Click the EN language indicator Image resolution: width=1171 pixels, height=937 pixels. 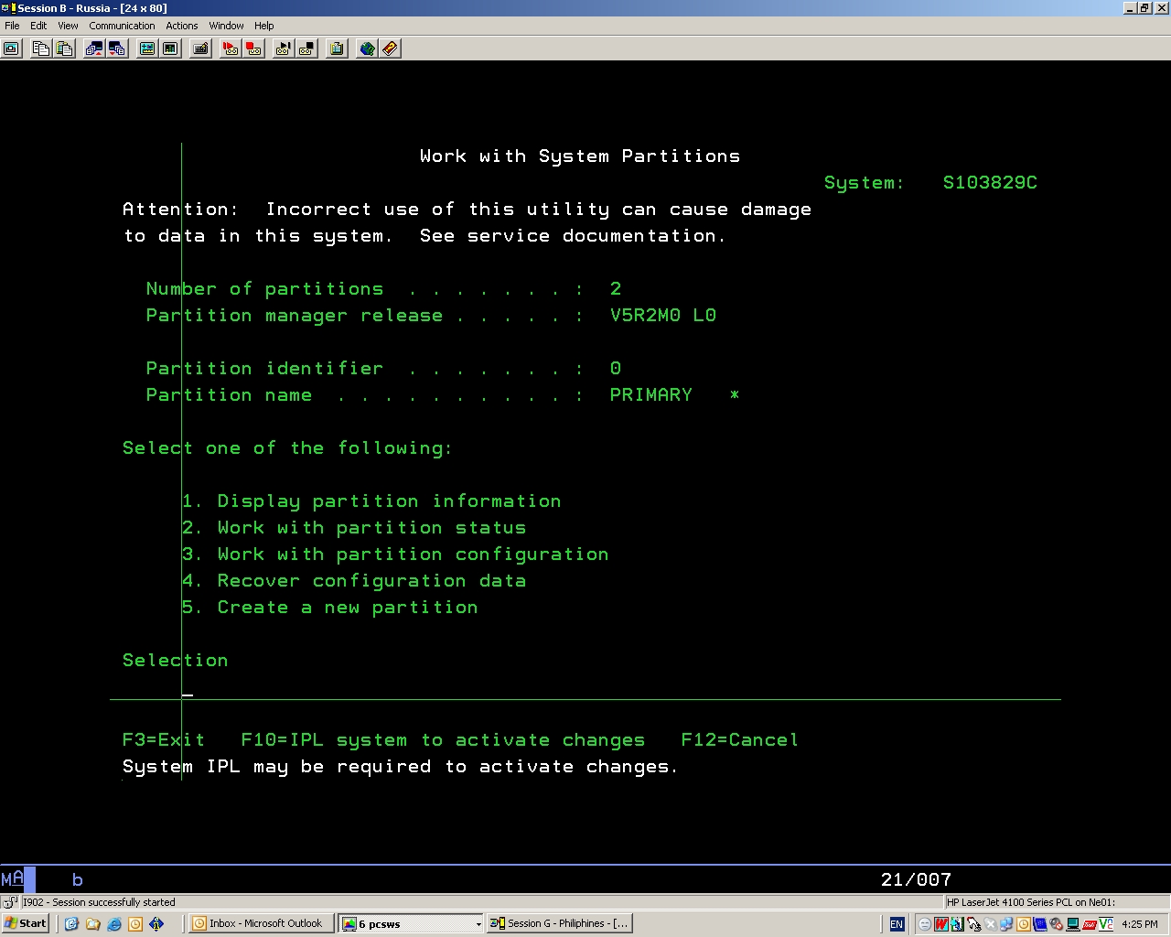[x=897, y=924]
